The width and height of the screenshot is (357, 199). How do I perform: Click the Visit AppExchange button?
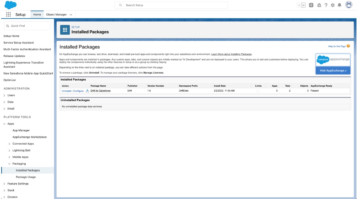click(x=333, y=71)
